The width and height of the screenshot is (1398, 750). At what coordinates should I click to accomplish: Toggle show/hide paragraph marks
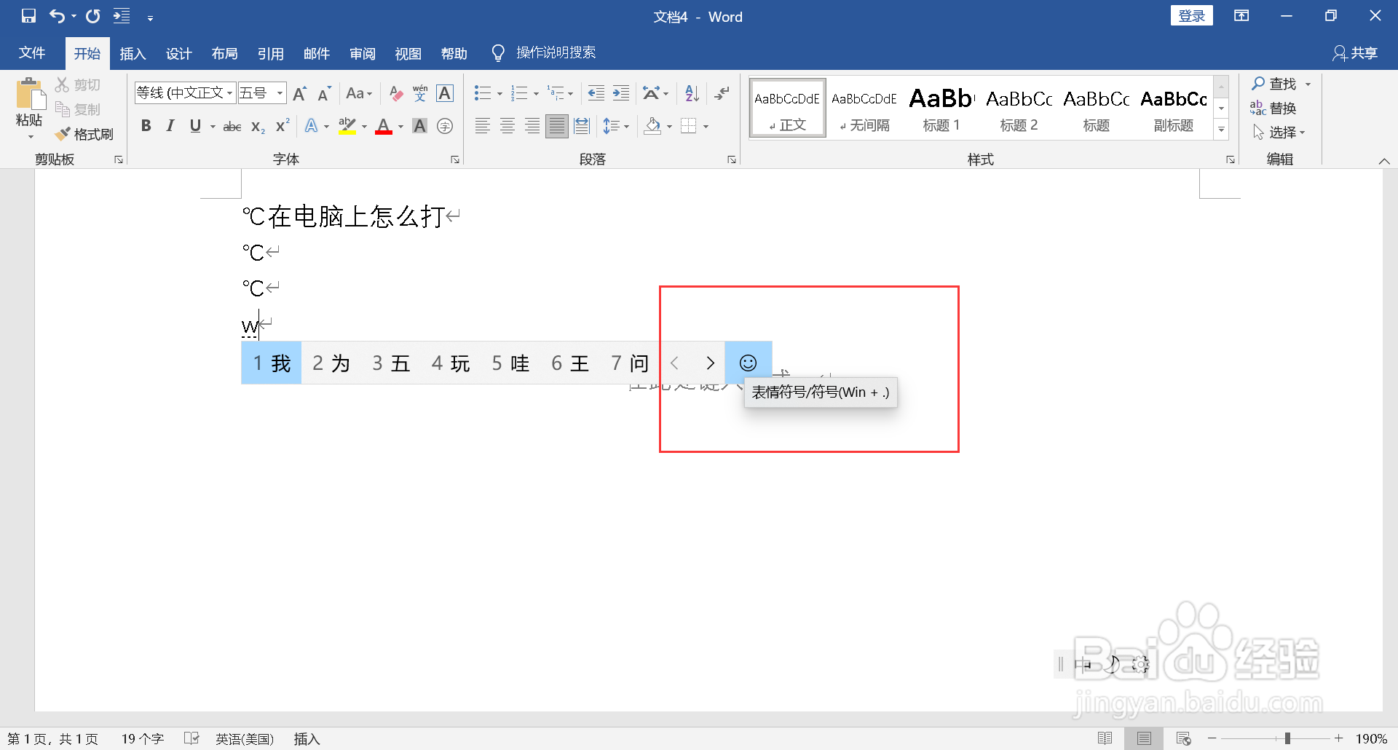coord(722,93)
